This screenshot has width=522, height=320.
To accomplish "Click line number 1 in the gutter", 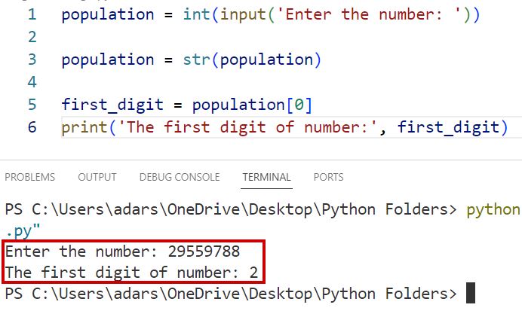I will [32, 14].
